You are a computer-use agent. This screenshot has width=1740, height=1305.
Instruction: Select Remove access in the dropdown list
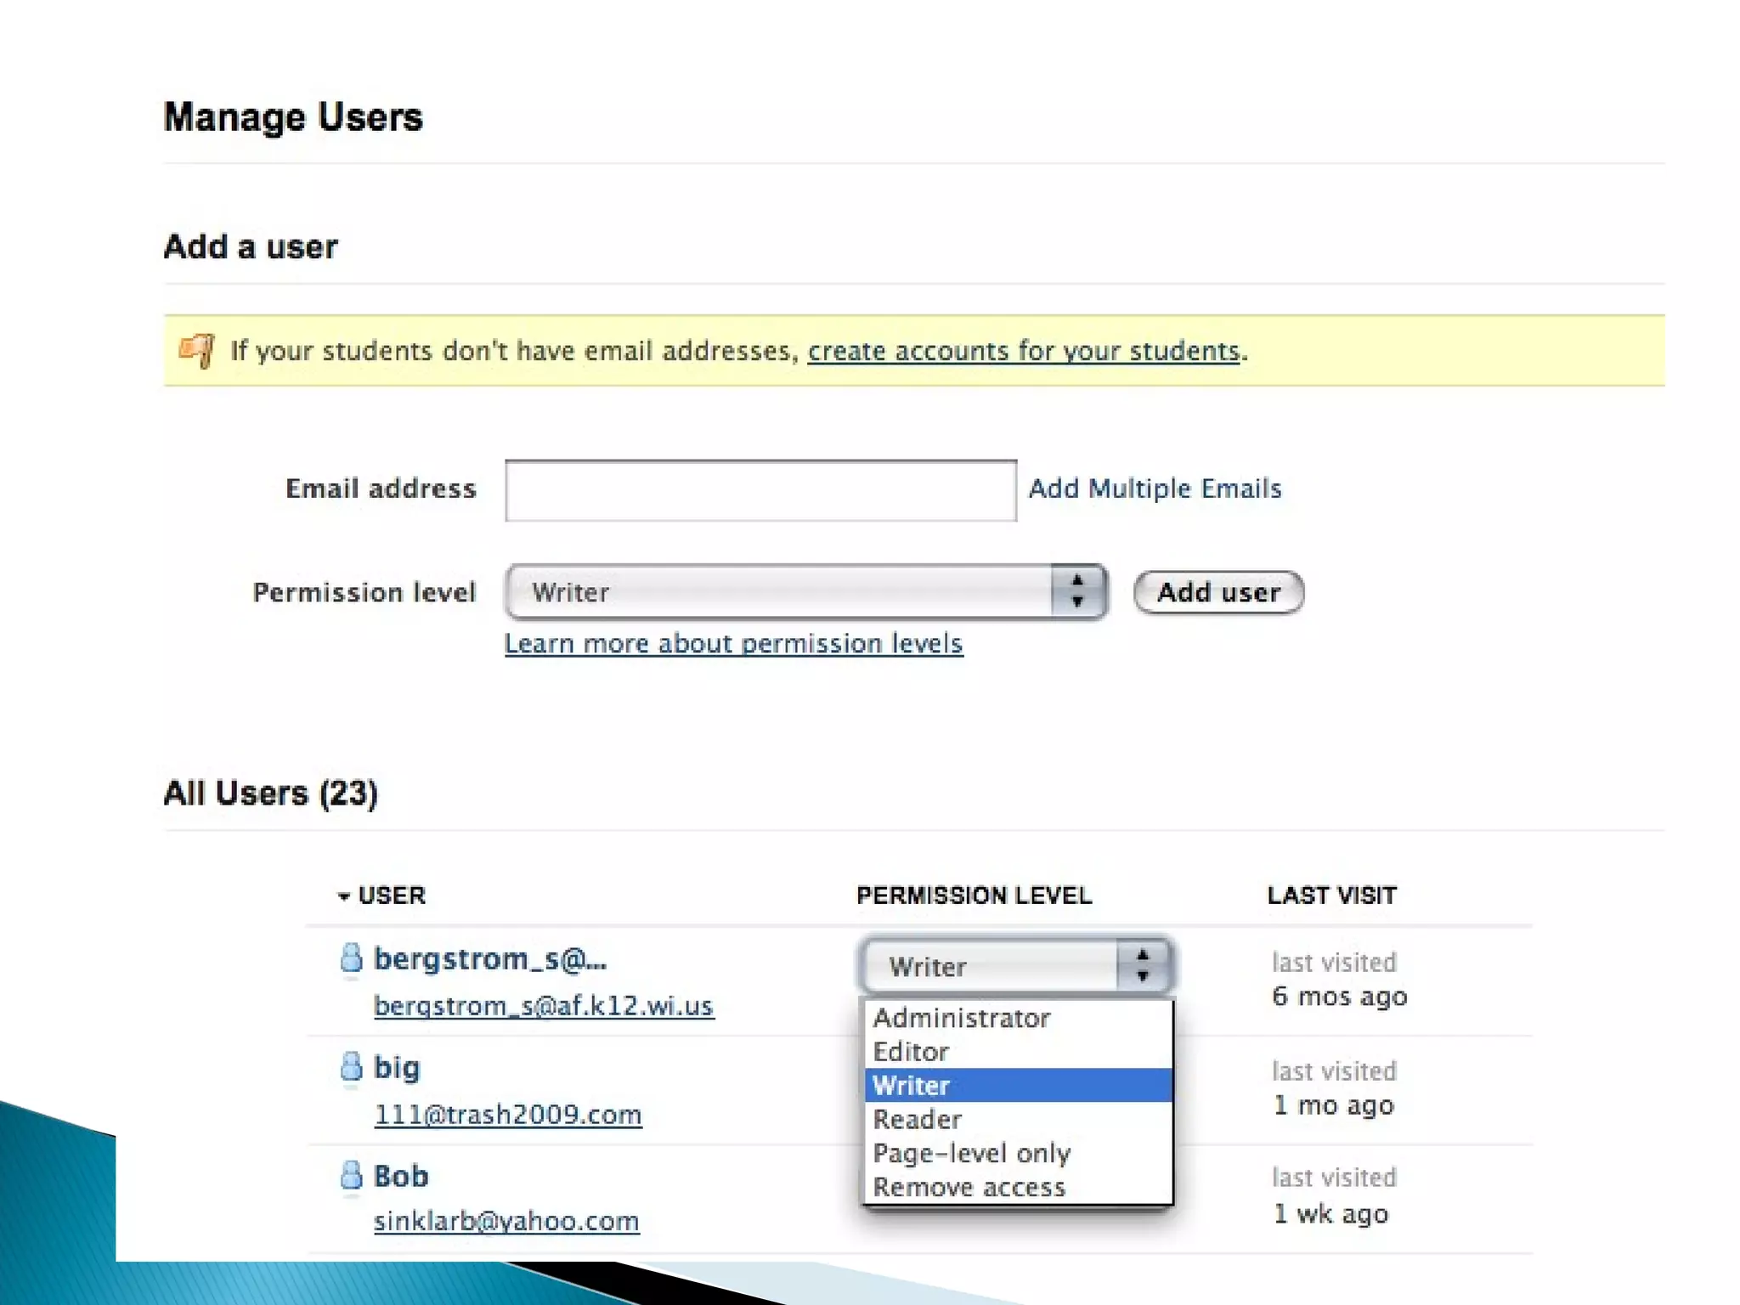(969, 1187)
